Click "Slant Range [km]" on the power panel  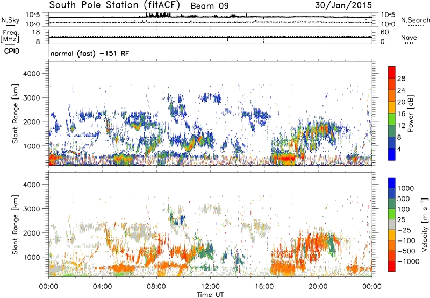click(x=15, y=113)
